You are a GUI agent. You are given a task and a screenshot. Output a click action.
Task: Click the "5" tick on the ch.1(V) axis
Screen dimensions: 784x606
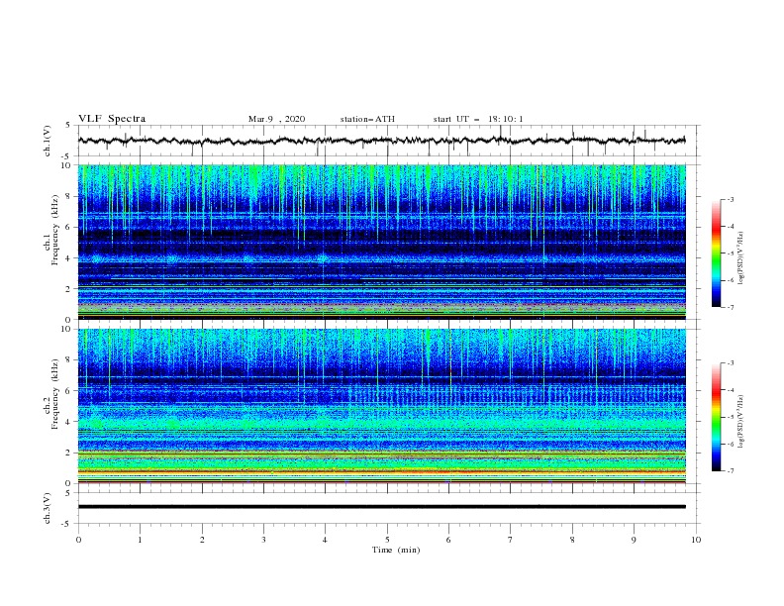[x=68, y=125]
